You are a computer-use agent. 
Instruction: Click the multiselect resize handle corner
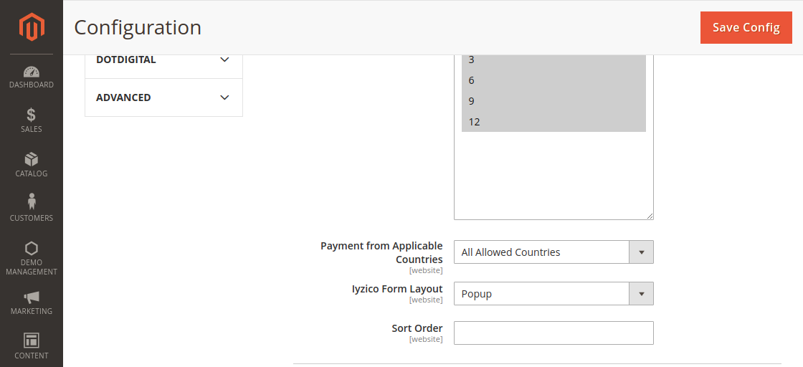point(650,216)
